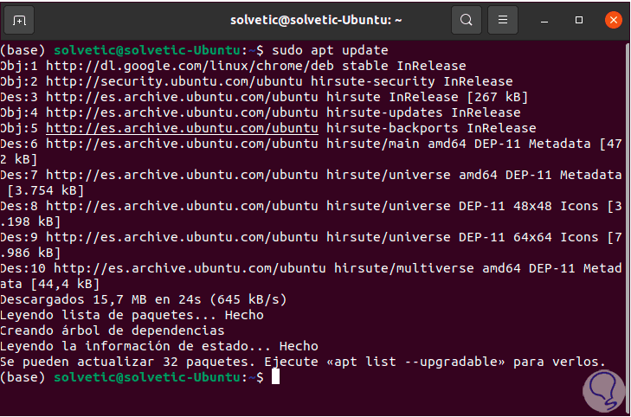Viewport: 631px width, 417px height.
Task: Open the terminal search tool
Action: (x=467, y=20)
